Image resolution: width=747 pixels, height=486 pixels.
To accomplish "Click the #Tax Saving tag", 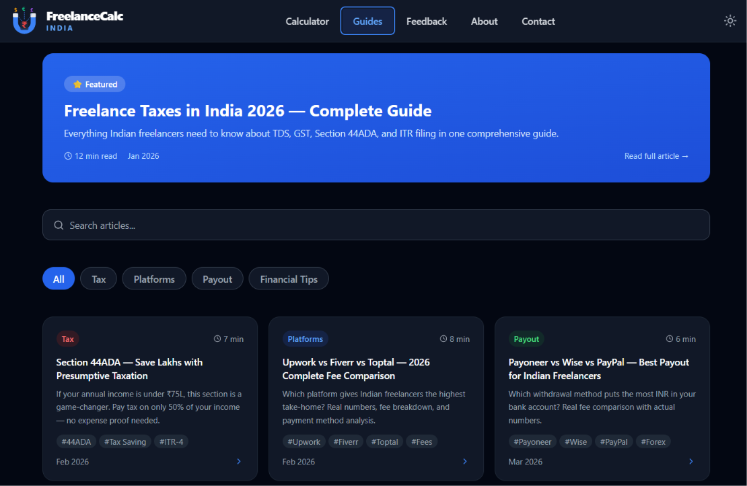I will tap(125, 442).
